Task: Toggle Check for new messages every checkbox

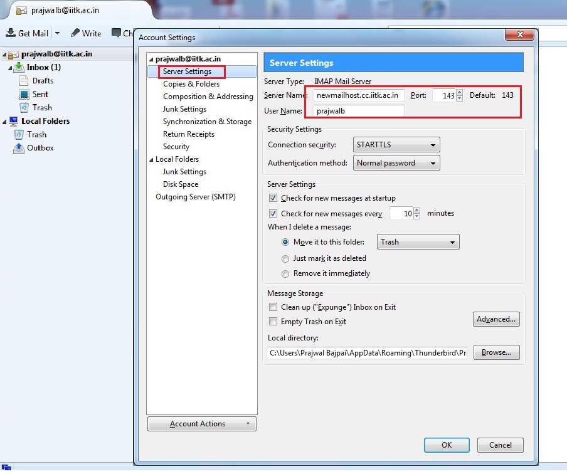Action: coord(273,214)
